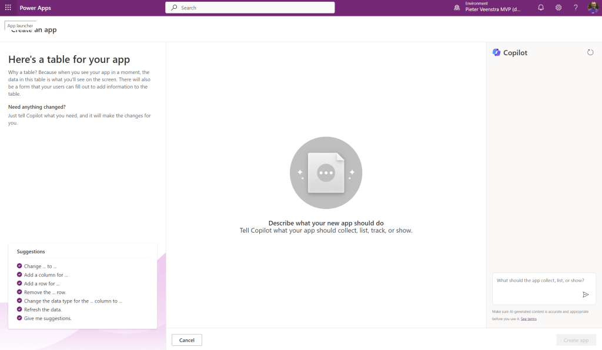The image size is (602, 350).
Task: Open the help question mark
Action: click(576, 8)
